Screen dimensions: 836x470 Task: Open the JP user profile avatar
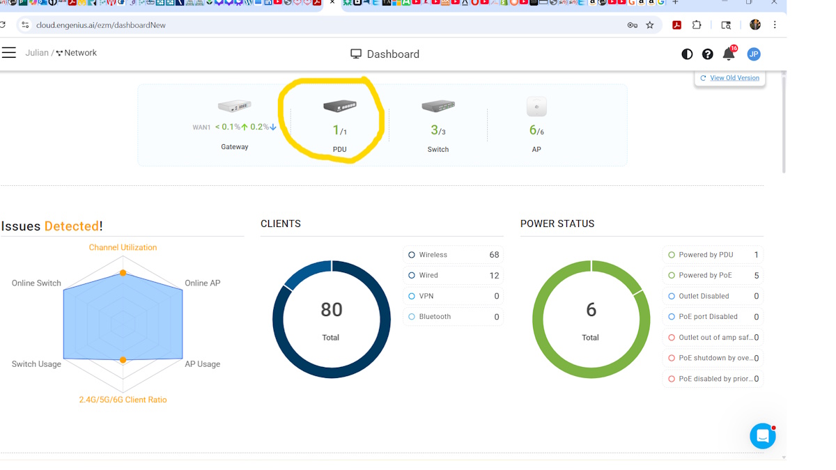coord(753,54)
